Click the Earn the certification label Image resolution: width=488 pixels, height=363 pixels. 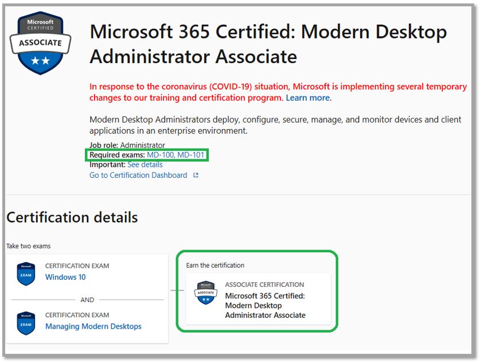215,266
